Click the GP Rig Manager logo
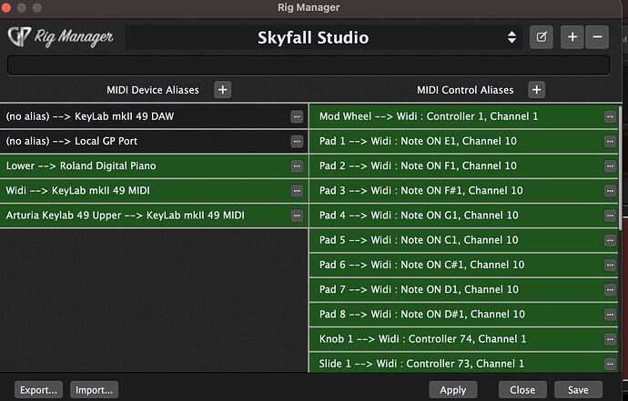The height and width of the screenshot is (401, 628). pyautogui.click(x=60, y=37)
